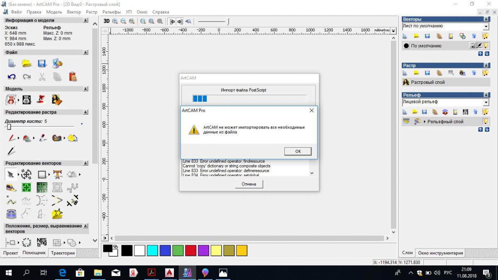
Task: Click the Отмена button in import dialog
Action: tap(249, 184)
